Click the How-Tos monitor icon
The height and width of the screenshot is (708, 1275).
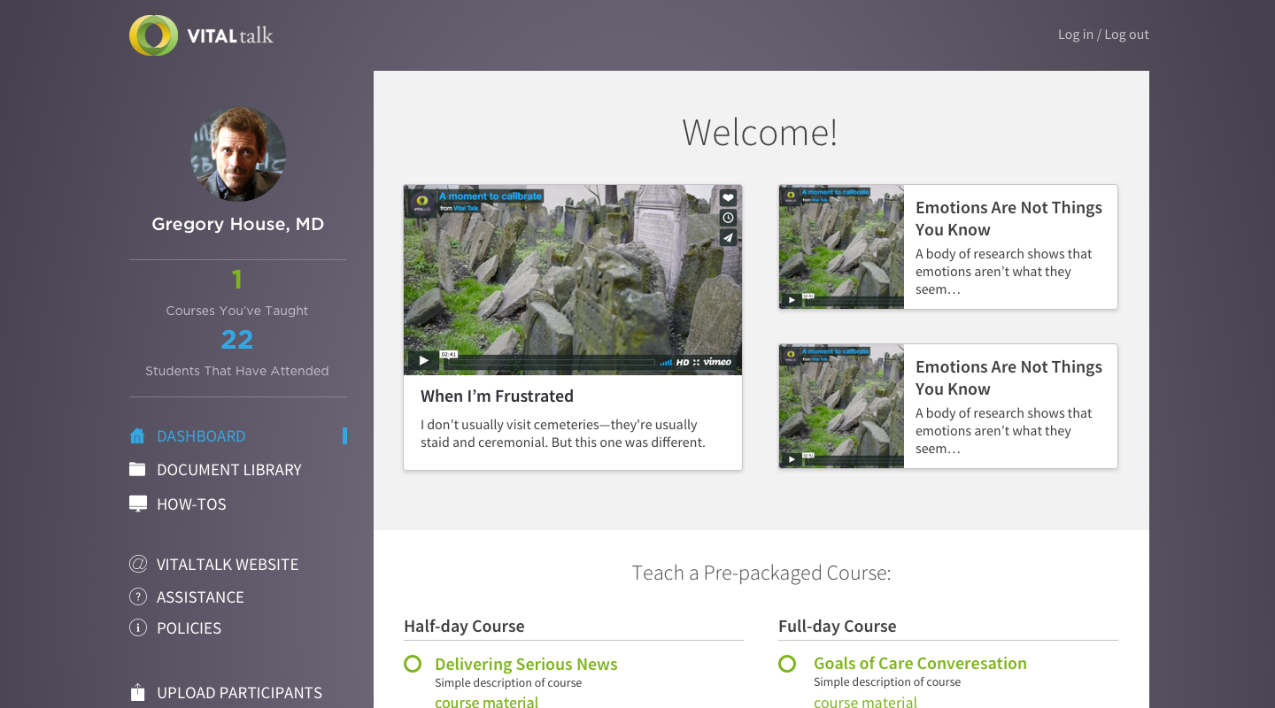coord(137,504)
